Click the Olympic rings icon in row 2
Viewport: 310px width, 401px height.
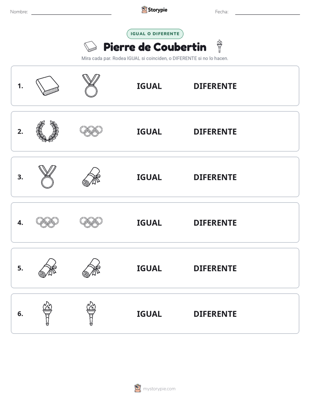91,131
